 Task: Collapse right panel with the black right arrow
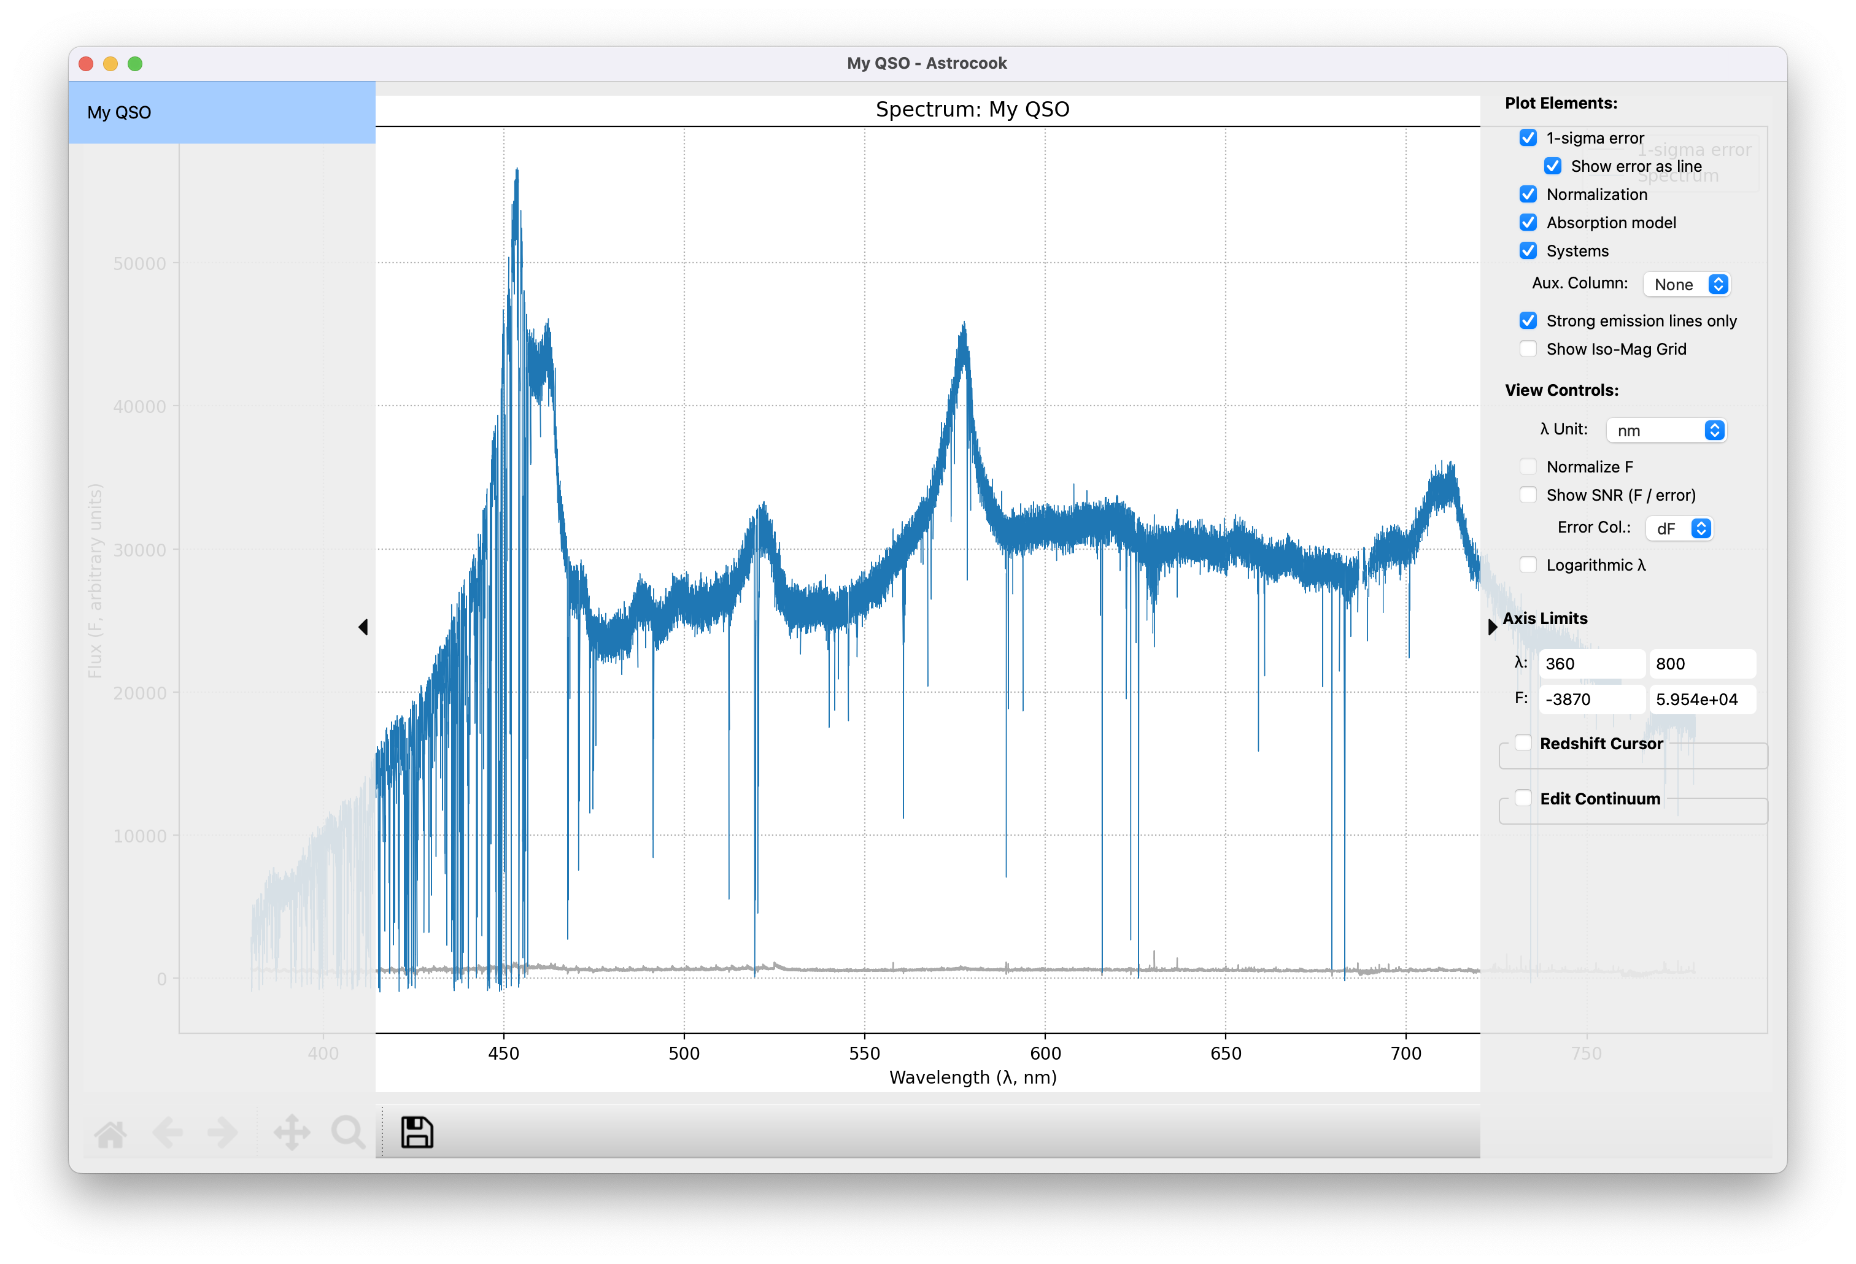pyautogui.click(x=1492, y=627)
